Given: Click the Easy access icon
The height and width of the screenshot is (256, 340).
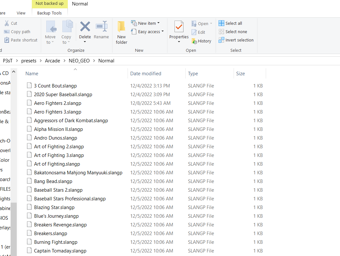Looking at the screenshot, I should [x=134, y=32].
